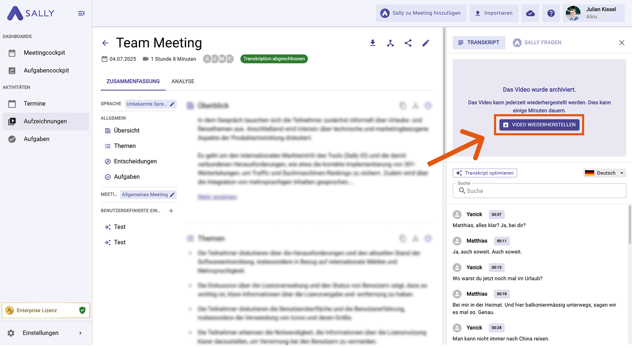Change the Allgemeines Meeting type chip

148,195
